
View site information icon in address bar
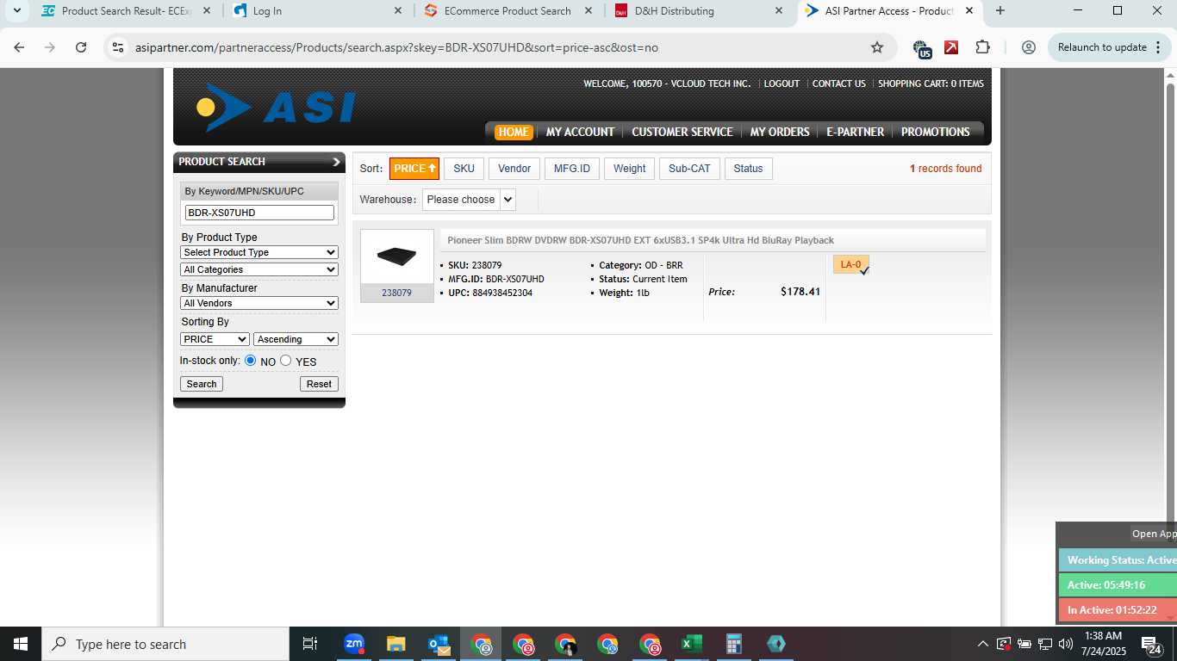coord(118,47)
